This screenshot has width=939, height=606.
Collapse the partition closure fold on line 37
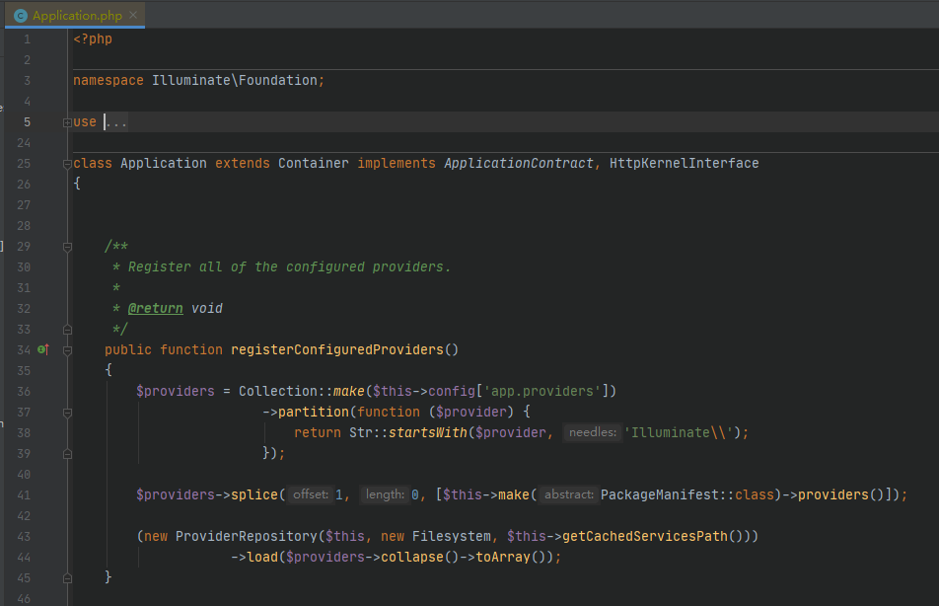coord(67,413)
